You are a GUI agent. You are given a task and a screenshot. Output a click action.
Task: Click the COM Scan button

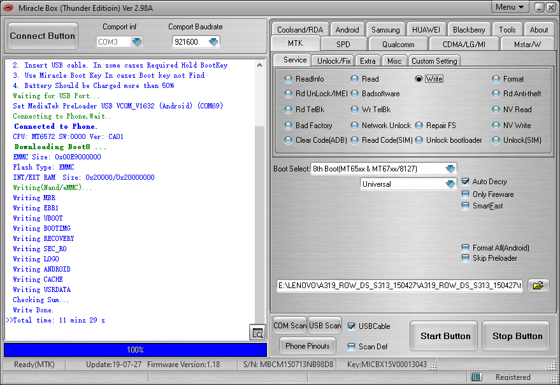pos(290,325)
